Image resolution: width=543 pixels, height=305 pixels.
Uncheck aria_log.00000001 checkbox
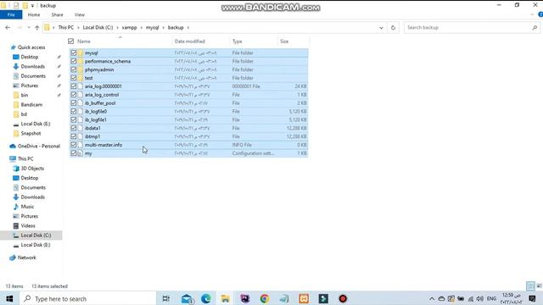coord(74,86)
